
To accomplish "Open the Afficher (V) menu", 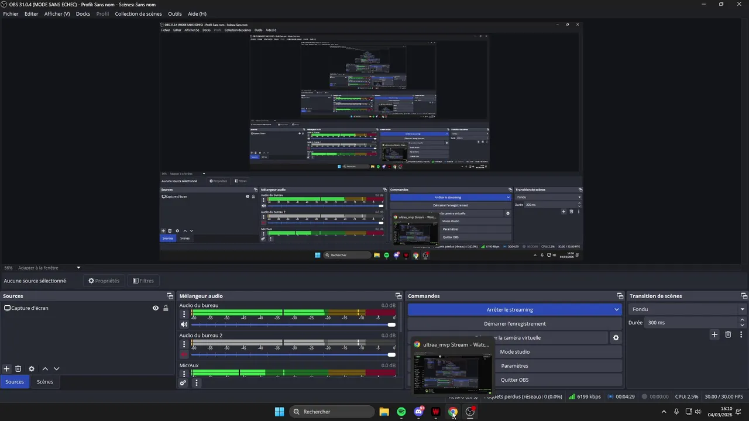I will (x=57, y=13).
